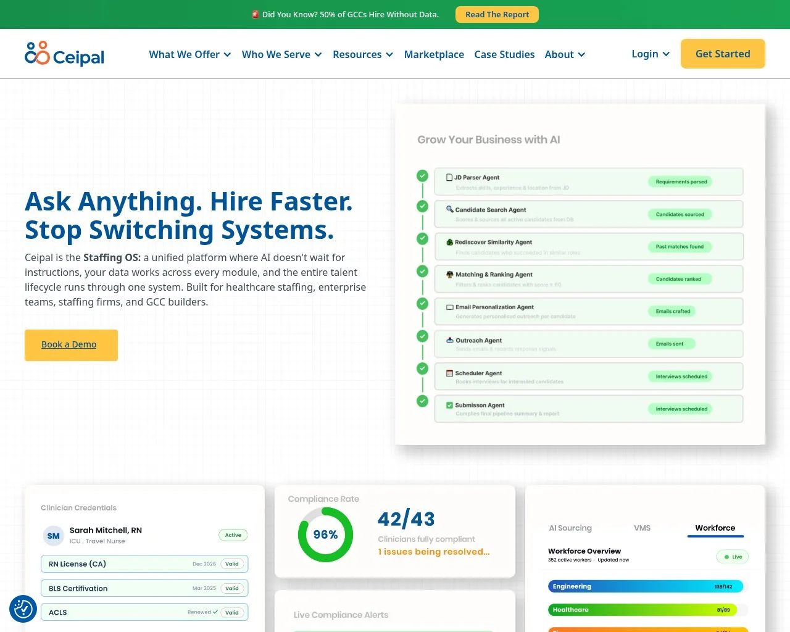
Task: Click the Valid badge on RN License row
Action: click(x=232, y=563)
